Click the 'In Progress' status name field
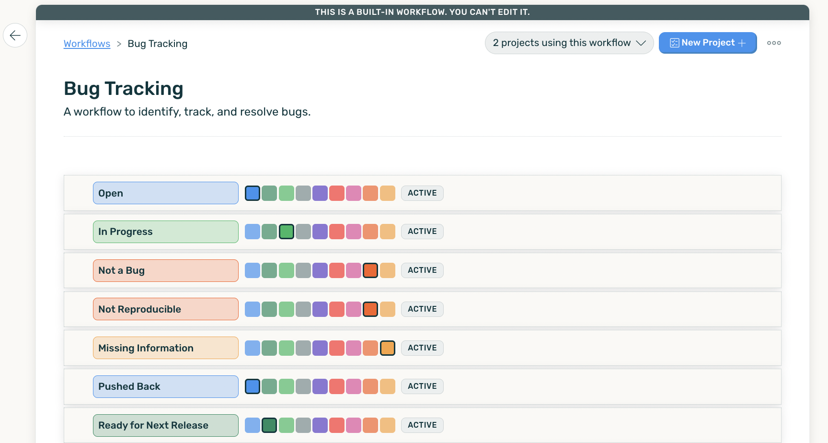The height and width of the screenshot is (443, 828). pyautogui.click(x=165, y=232)
